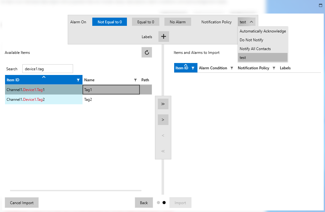Image resolution: width=325 pixels, height=212 pixels.
Task: Remove all items from import list
Action: 163,151
